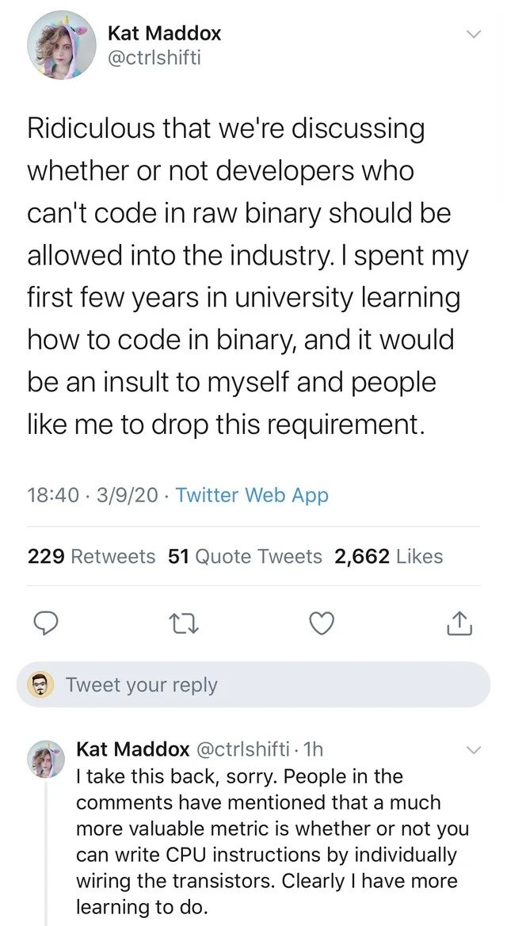View the 2,662 Likes list
This screenshot has width=507, height=926.
point(389,556)
